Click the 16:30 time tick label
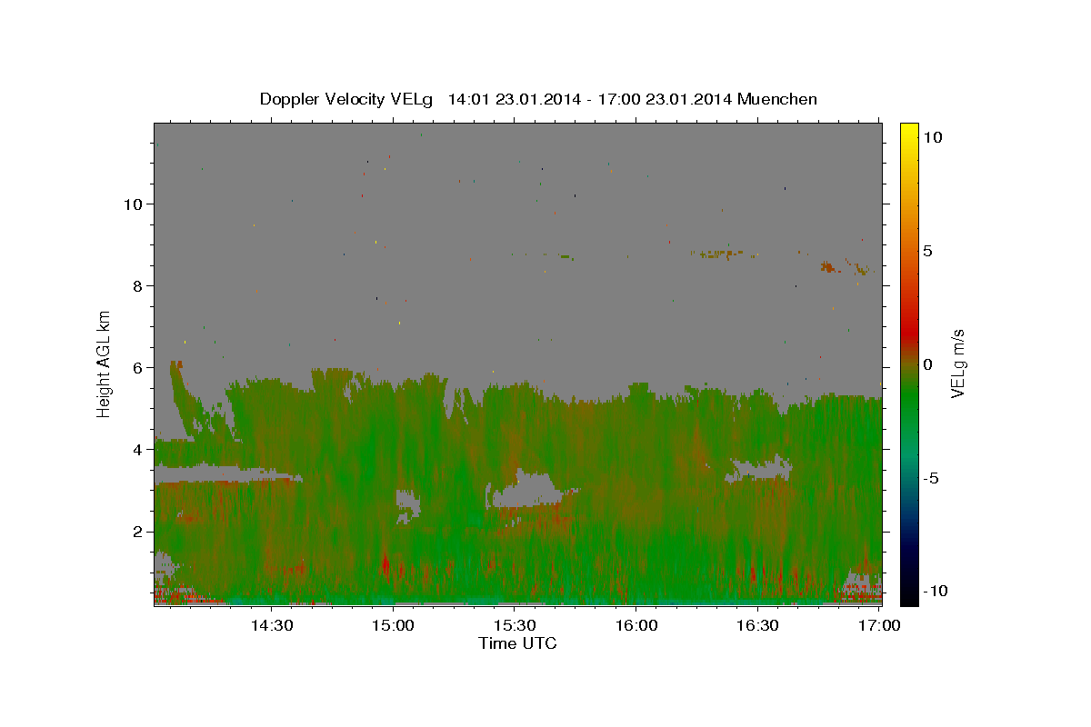Screen dimensions: 1091x727 point(757,625)
